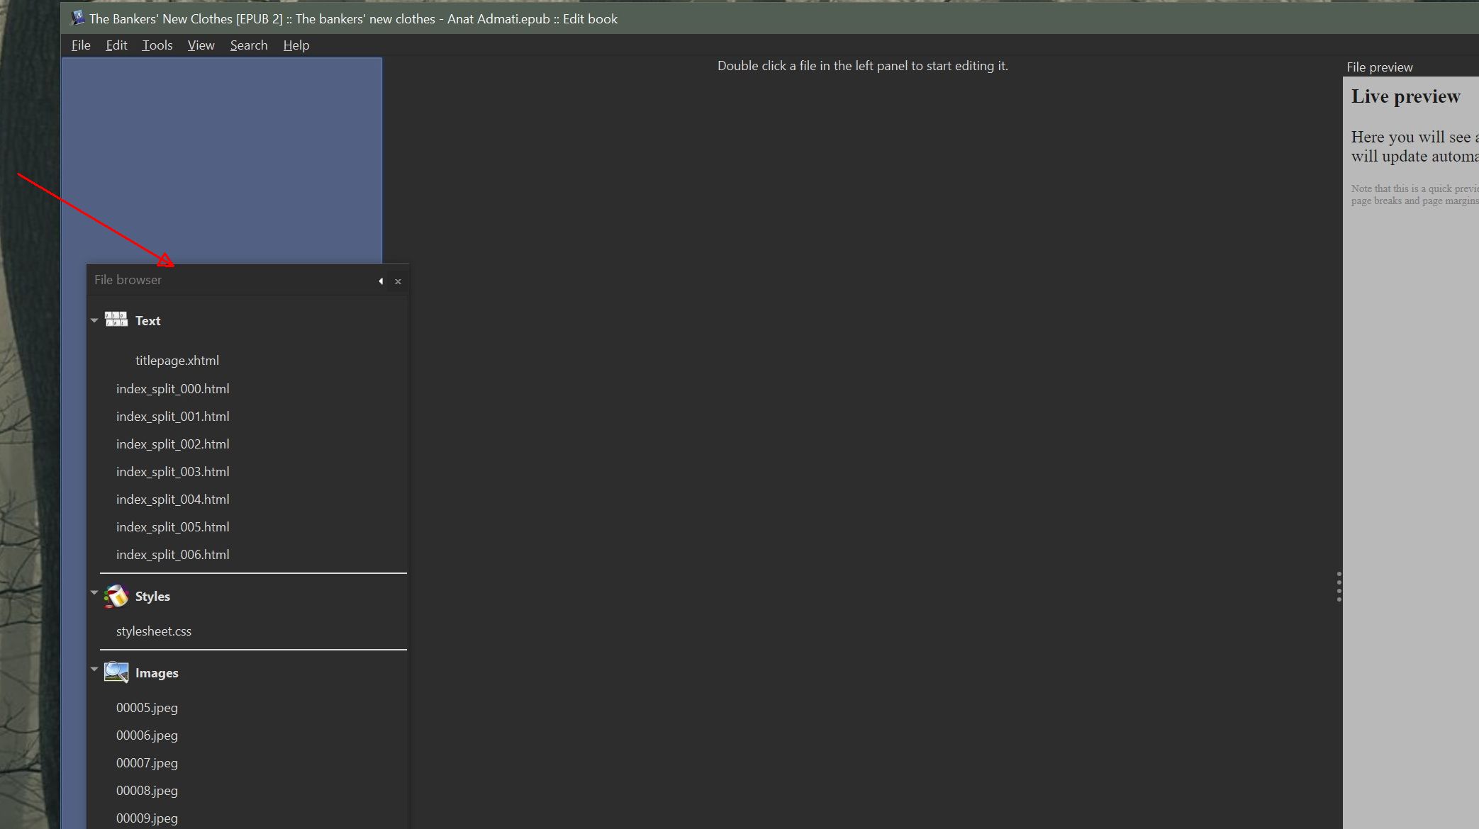Click the File browser panel title

click(x=128, y=280)
